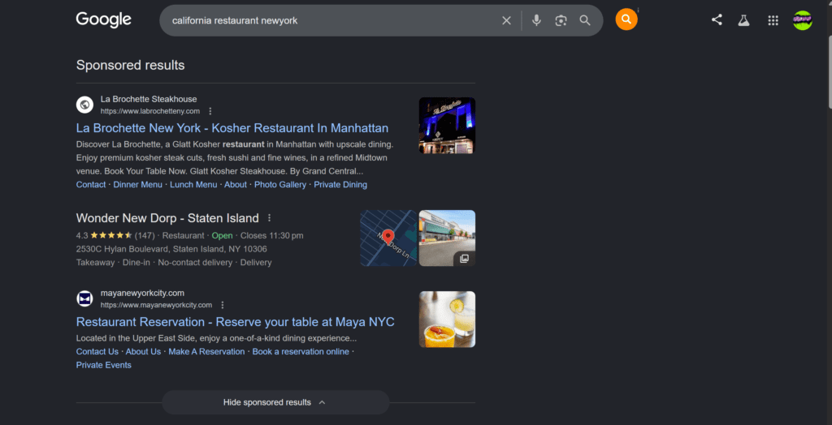Click the Closes 11:30 pm text
Viewport: 832px width, 425px height.
coord(271,235)
